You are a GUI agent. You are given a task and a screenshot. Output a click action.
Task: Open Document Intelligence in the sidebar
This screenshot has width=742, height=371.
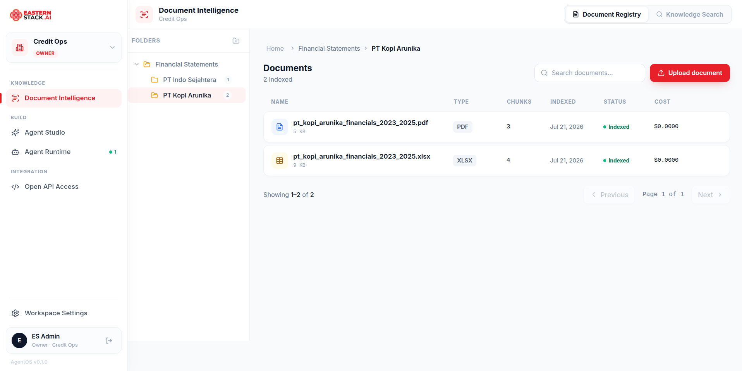(x=64, y=98)
